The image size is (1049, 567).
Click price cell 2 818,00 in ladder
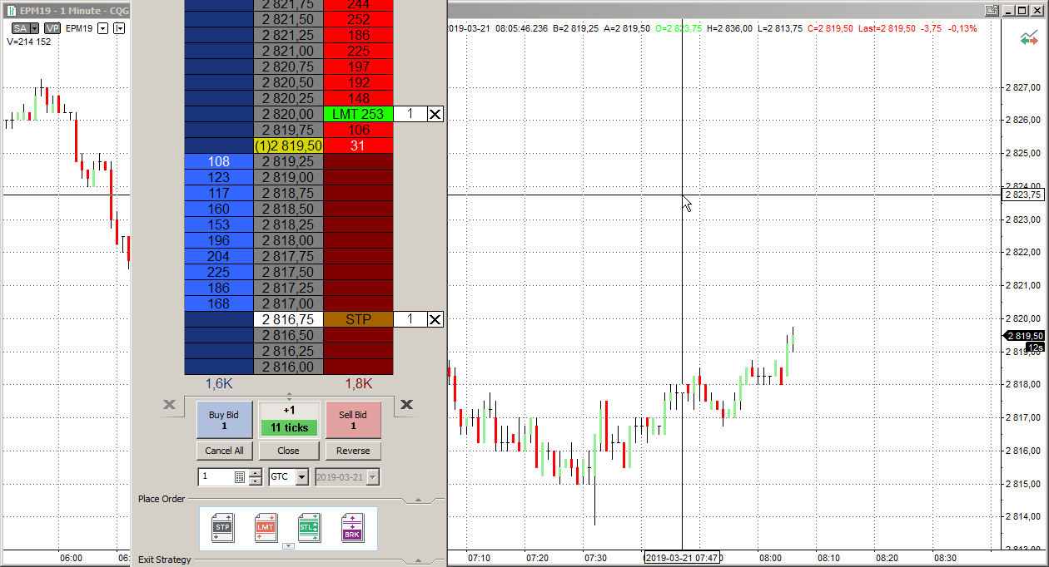pos(288,240)
